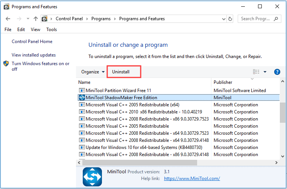Click the vertical scrollbar thumb

click(282, 113)
